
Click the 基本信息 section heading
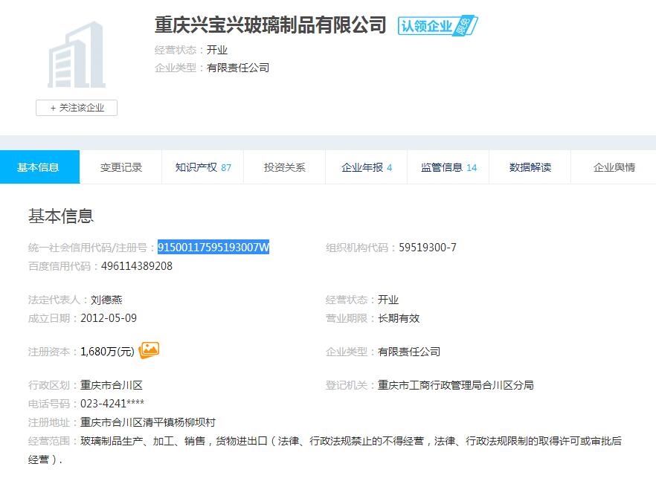(x=61, y=216)
